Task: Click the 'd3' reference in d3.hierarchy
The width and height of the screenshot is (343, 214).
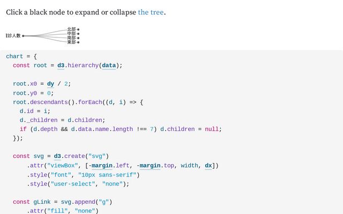Action: pyautogui.click(x=61, y=65)
